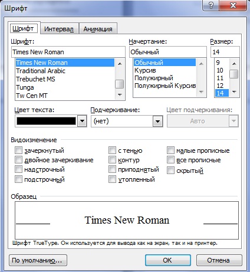Viewport: 250px width, 272px height.
Task: Click font list scroll down arrow
Action: [x=120, y=94]
